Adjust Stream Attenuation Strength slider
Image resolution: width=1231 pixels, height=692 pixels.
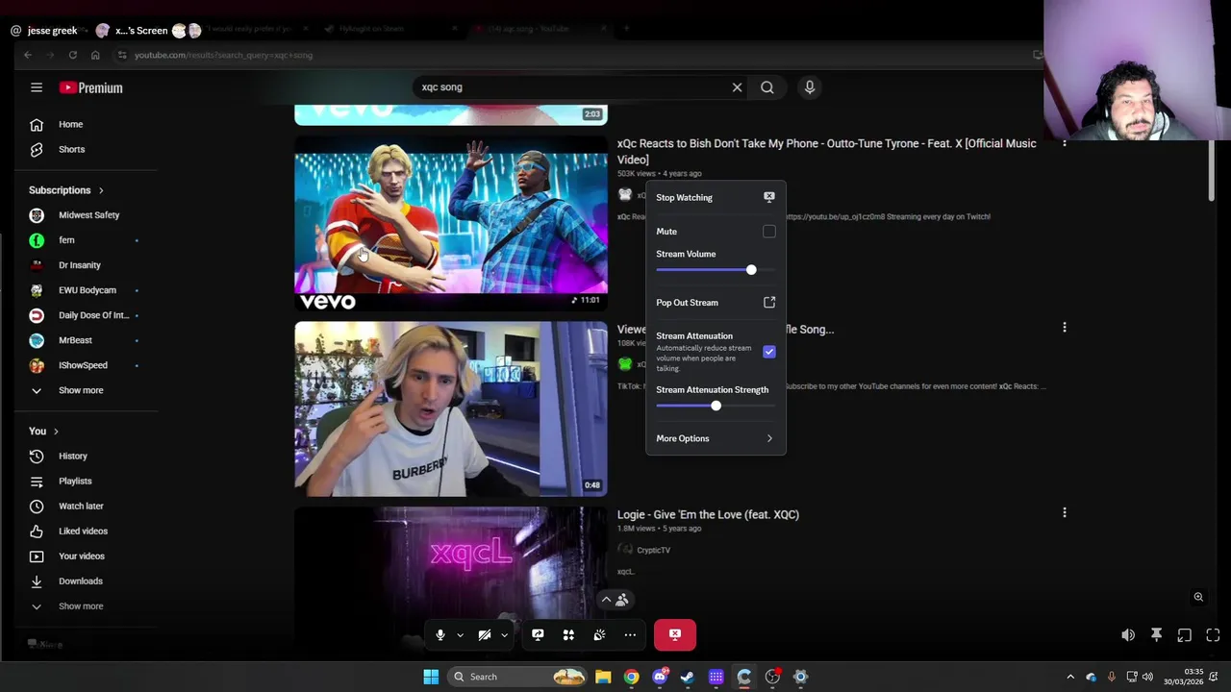(x=716, y=406)
